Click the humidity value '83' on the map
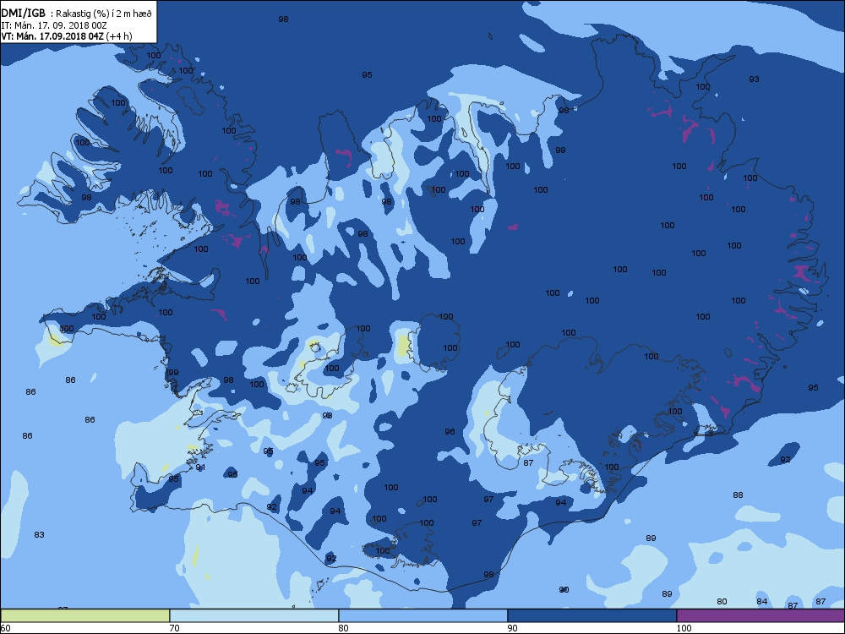The height and width of the screenshot is (634, 845). (x=40, y=535)
